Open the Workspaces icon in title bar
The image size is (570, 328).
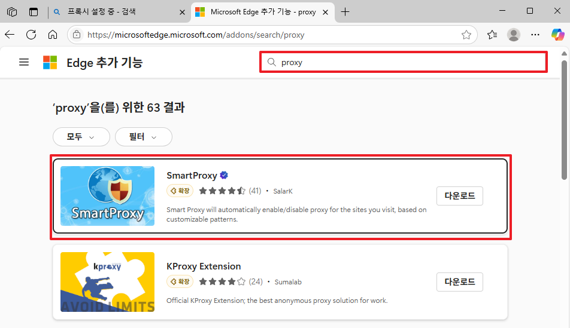[x=12, y=12]
